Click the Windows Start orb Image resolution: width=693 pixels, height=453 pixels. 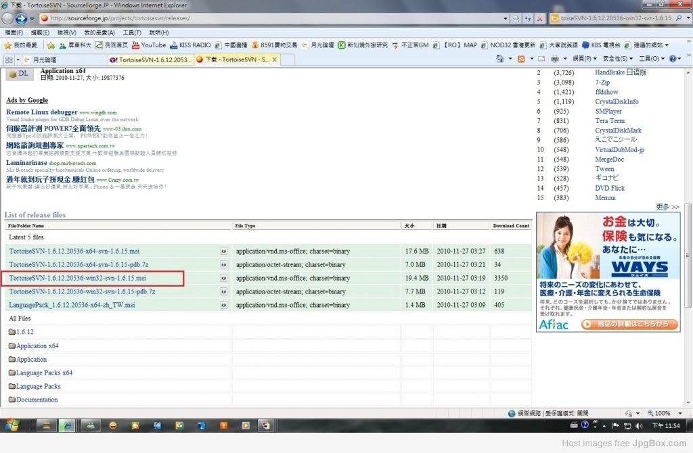(13, 425)
